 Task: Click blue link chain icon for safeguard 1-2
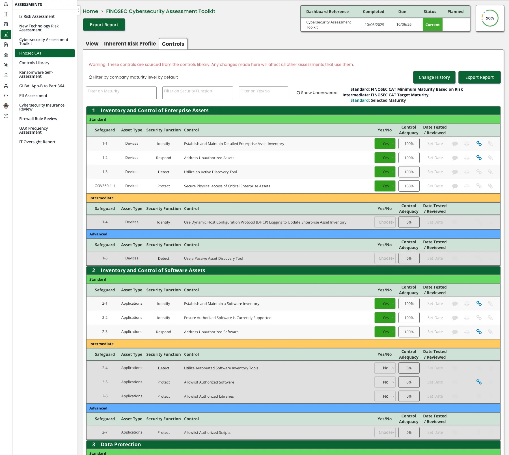pyautogui.click(x=479, y=158)
